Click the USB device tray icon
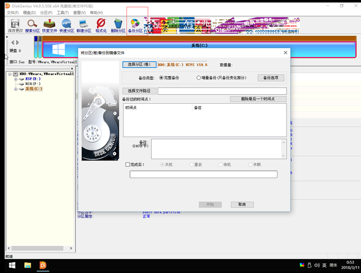This screenshot has width=361, height=273. (x=310, y=265)
